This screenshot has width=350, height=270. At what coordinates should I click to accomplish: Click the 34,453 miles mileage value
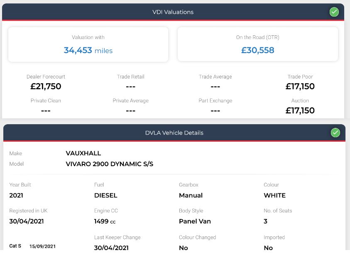[x=88, y=51]
